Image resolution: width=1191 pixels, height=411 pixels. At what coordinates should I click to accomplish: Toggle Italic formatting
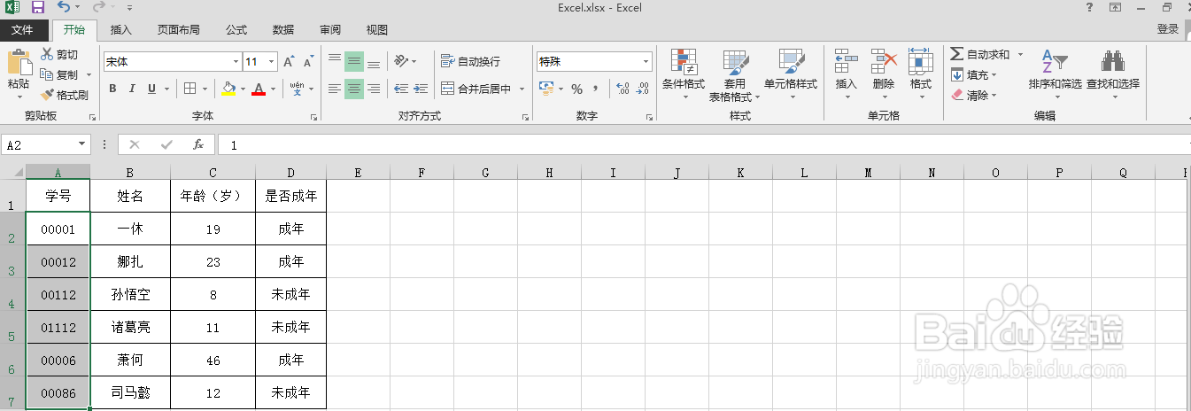pyautogui.click(x=132, y=89)
